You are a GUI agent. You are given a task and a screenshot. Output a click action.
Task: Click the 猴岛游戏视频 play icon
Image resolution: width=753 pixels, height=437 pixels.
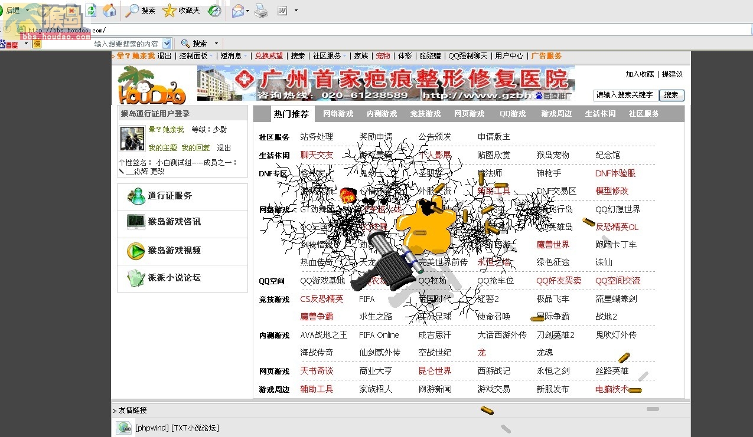[136, 251]
